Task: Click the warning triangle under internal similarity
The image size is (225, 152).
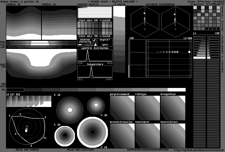Action: (x=95, y=45)
